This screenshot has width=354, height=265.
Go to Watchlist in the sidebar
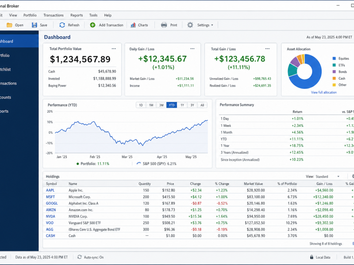click(x=19, y=69)
